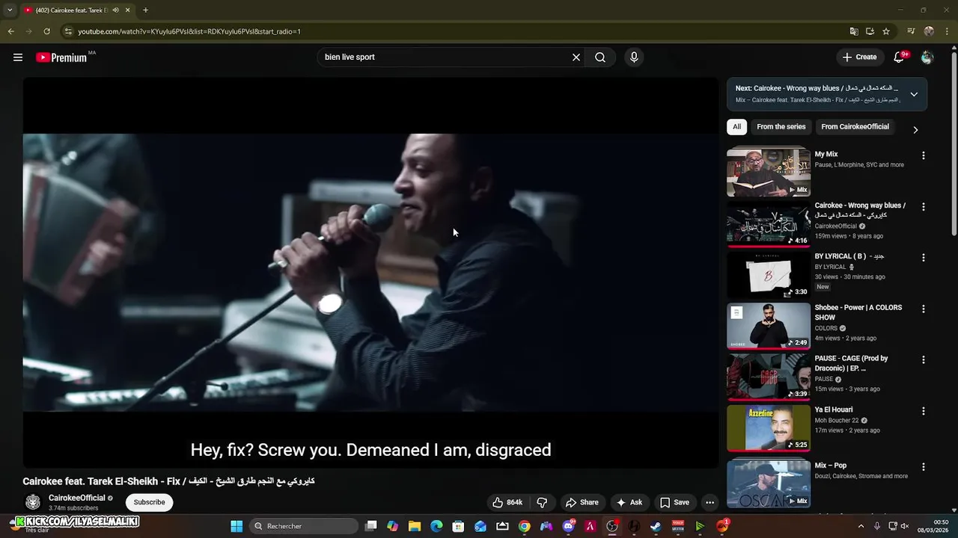The height and width of the screenshot is (538, 958).
Task: Show more filter chips with arrow
Action: tap(915, 130)
